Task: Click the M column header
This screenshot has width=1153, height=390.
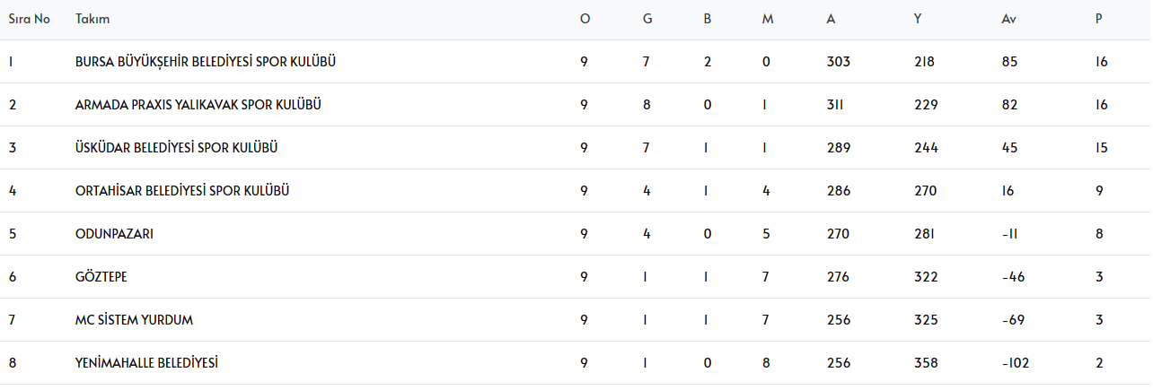Action: [x=767, y=19]
